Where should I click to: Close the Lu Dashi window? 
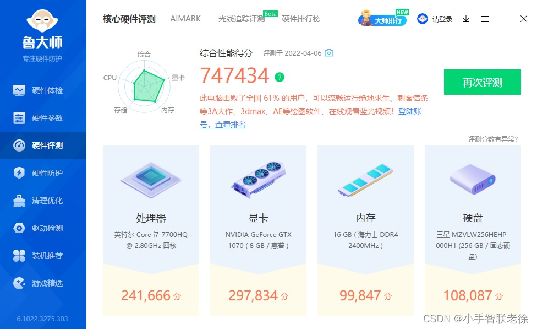click(x=524, y=19)
